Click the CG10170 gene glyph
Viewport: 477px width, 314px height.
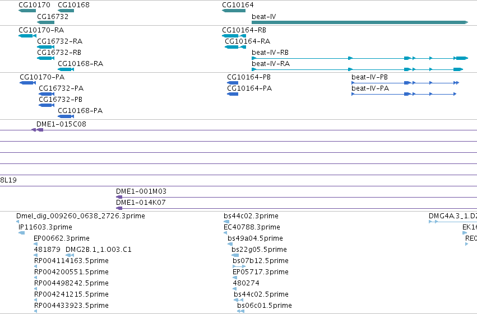pos(27,11)
